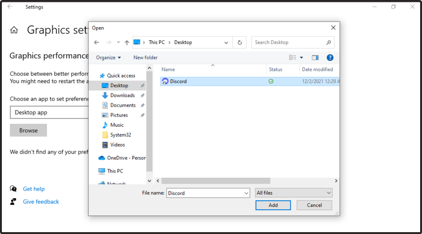
Task: Click pin icon next to Pictures
Action: tap(143, 115)
